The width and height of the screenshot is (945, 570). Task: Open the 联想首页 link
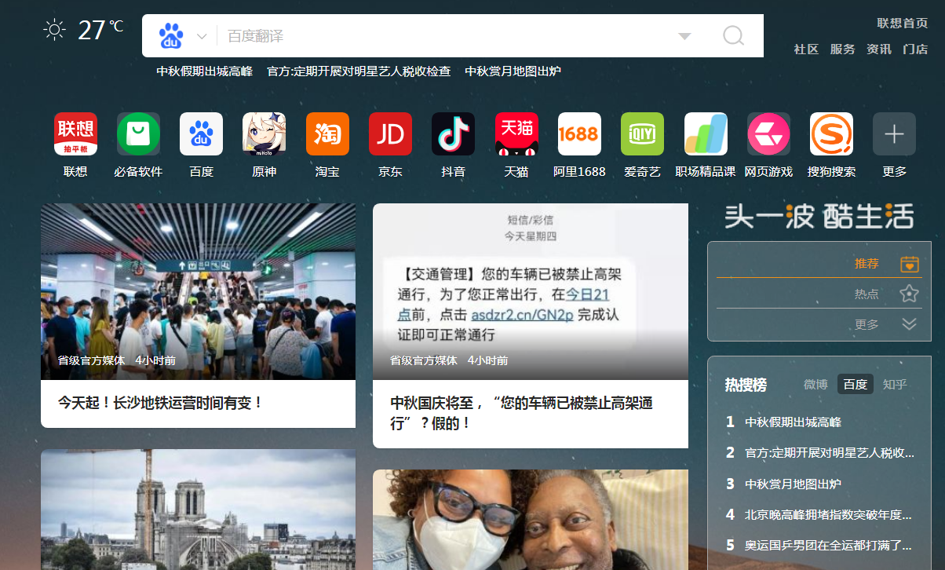(902, 24)
